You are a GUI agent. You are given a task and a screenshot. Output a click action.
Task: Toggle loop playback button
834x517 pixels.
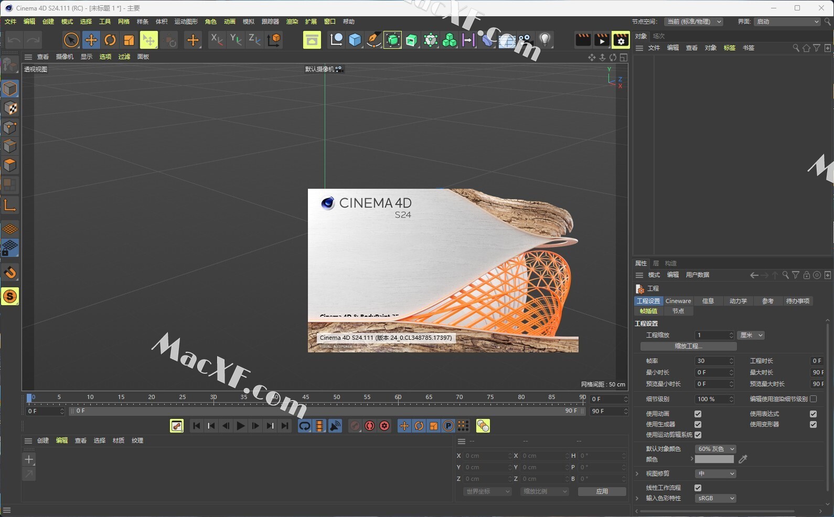[x=305, y=426]
